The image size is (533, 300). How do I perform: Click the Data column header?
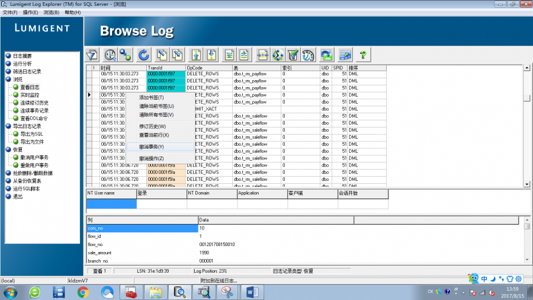[x=275, y=220]
